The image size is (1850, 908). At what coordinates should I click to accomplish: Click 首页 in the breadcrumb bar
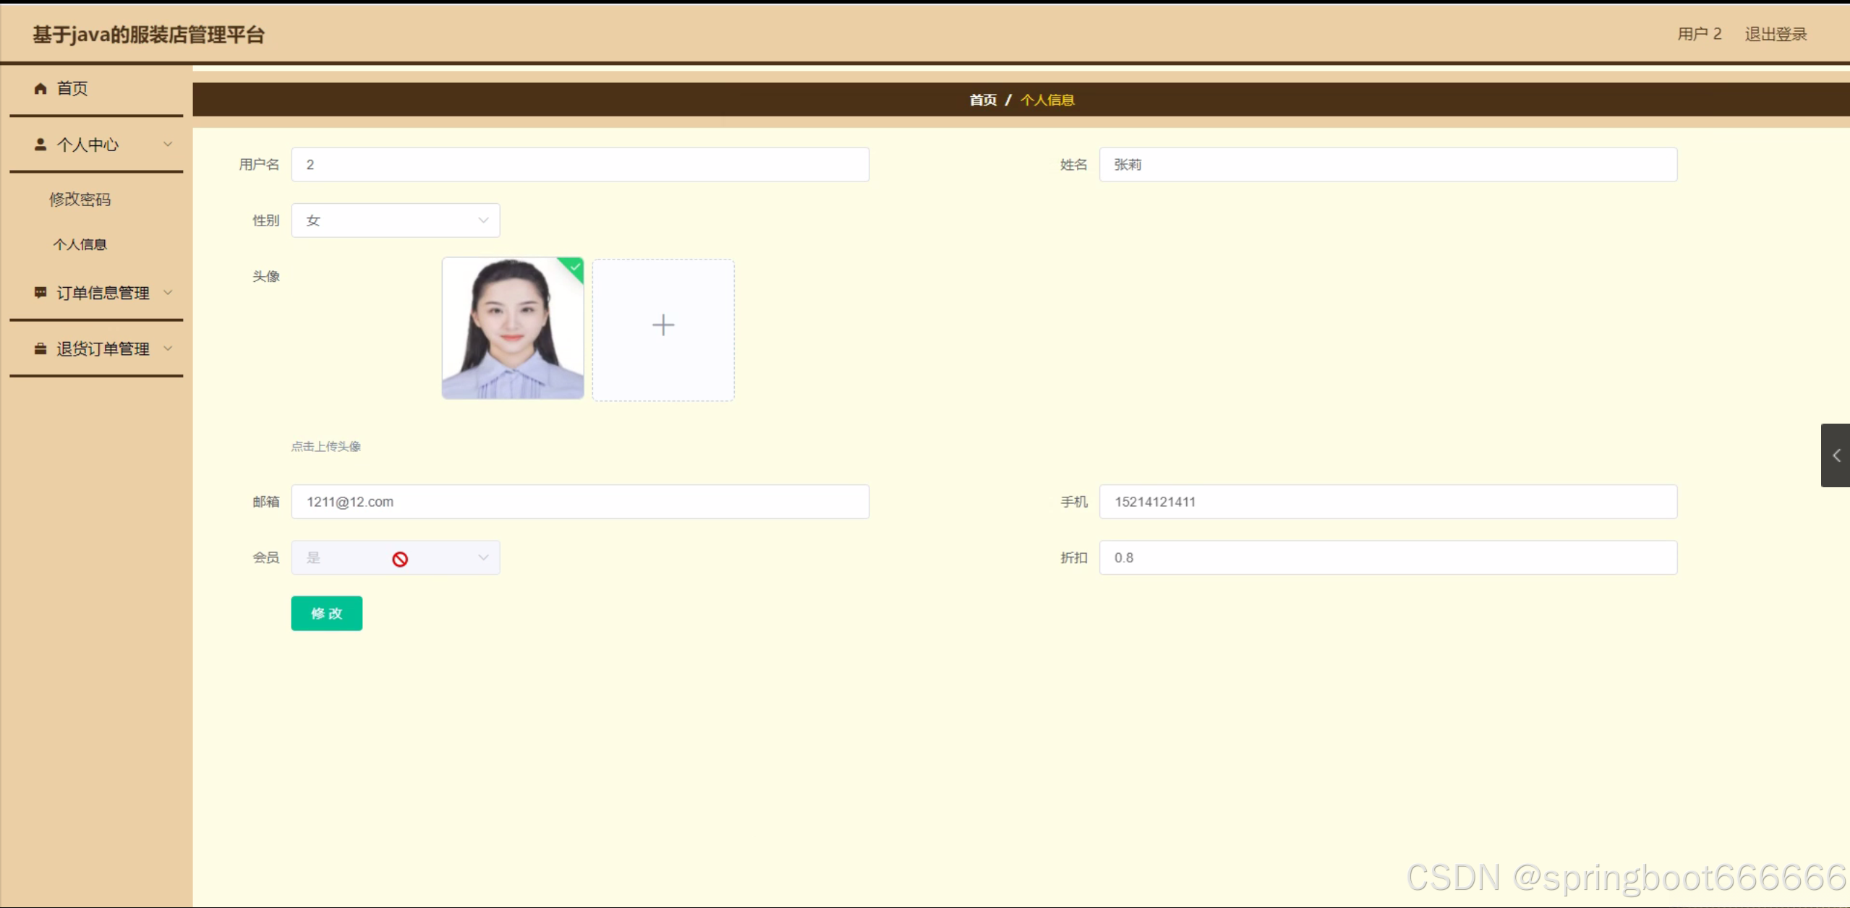point(982,100)
